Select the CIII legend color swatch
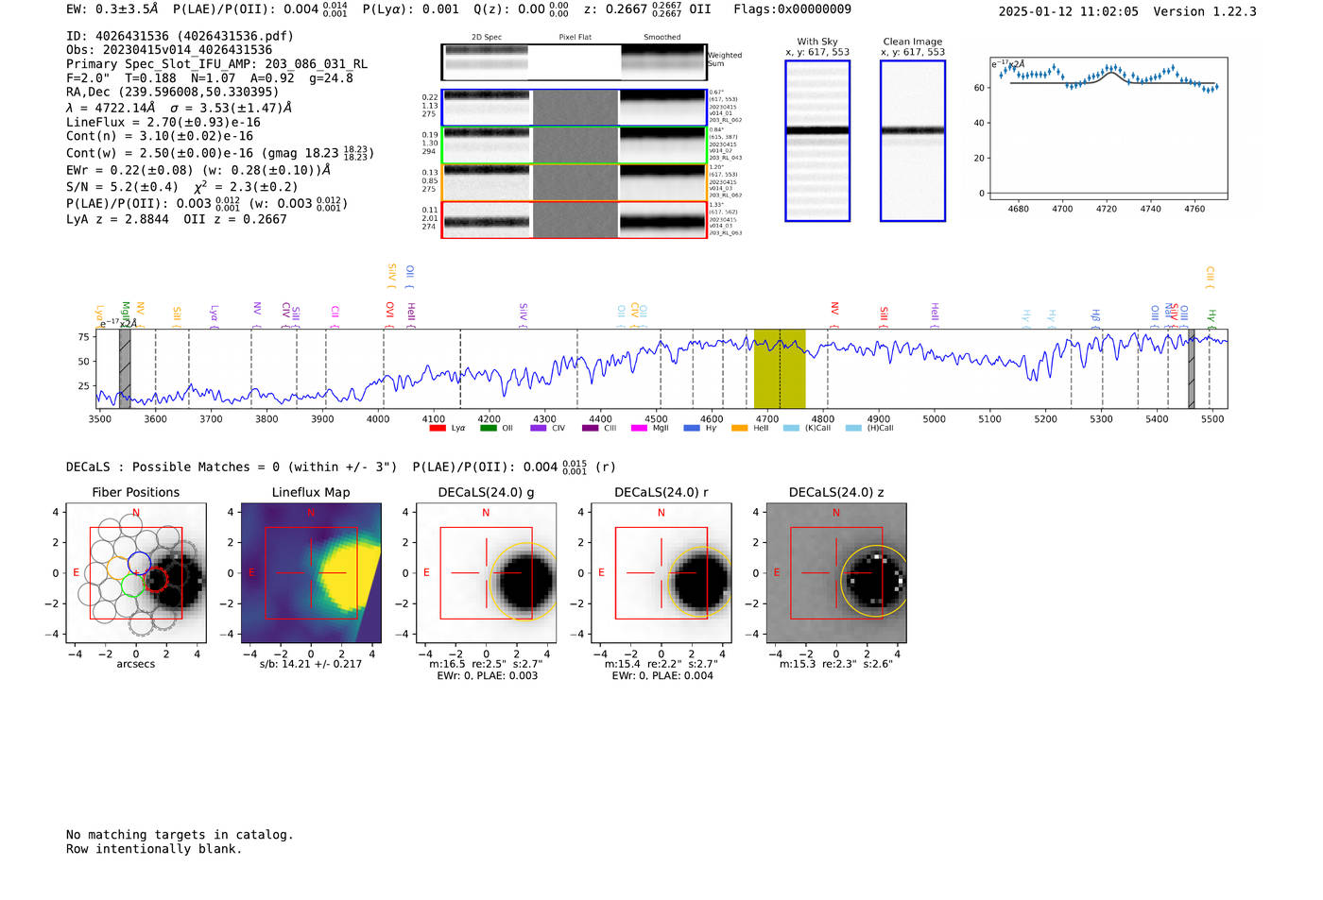This screenshot has width=1323, height=900. point(590,428)
